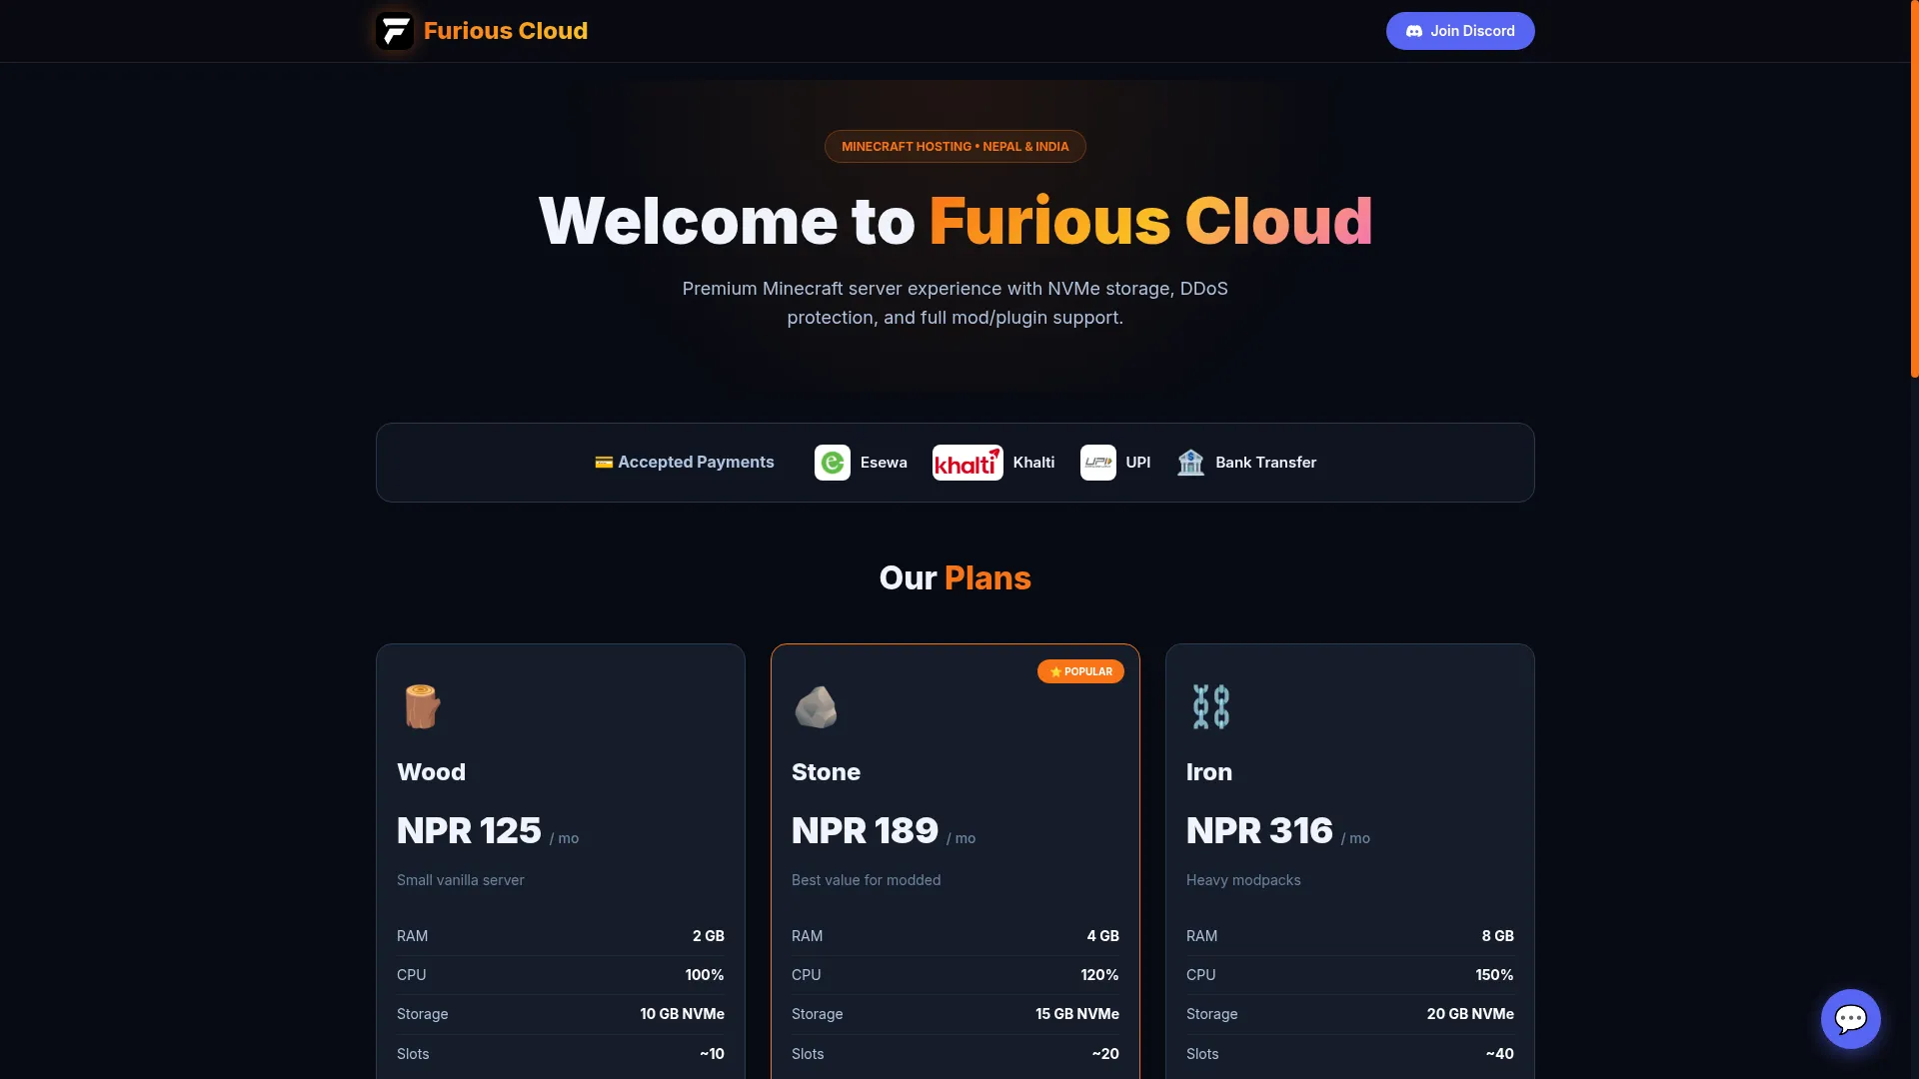Click Best value for modded description

point(867,880)
